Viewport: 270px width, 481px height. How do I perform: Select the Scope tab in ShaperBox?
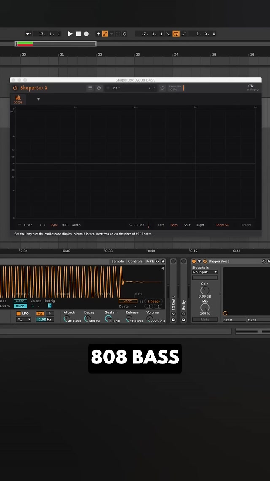[18, 99]
